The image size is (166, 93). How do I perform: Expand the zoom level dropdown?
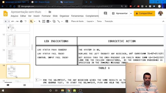34,21
